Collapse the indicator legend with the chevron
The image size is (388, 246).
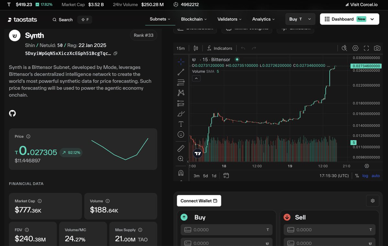click(x=196, y=78)
